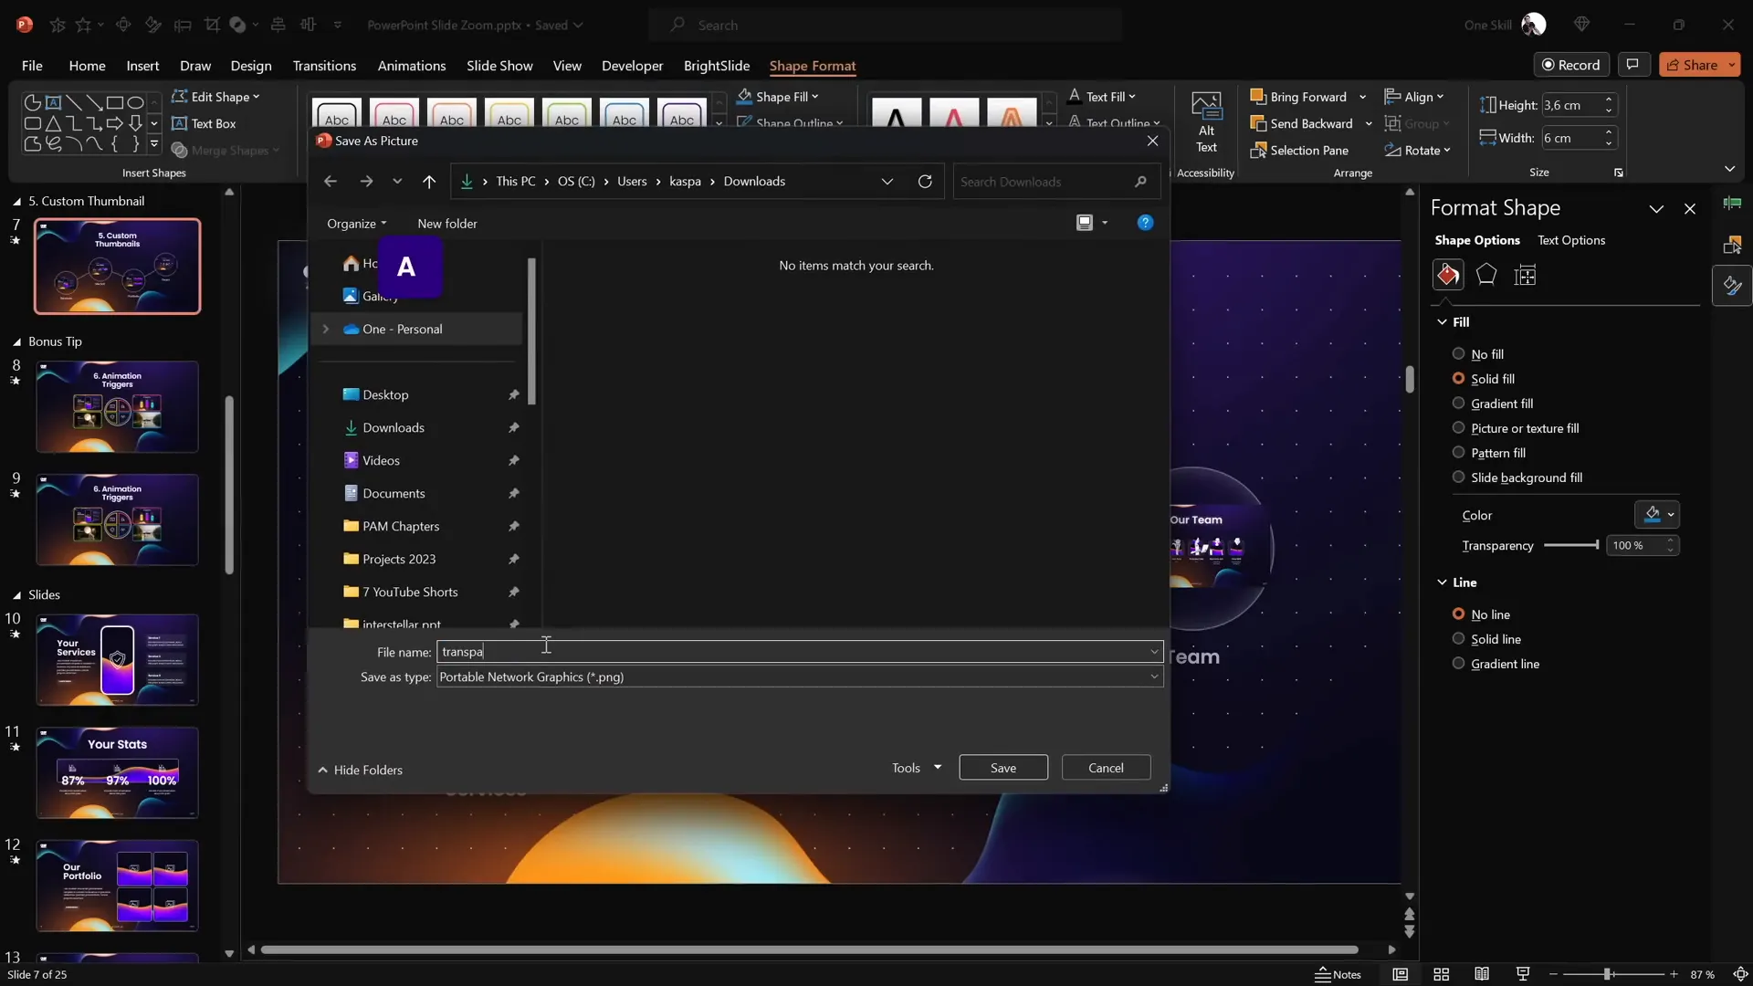Click the Transparency slider

point(1571,545)
